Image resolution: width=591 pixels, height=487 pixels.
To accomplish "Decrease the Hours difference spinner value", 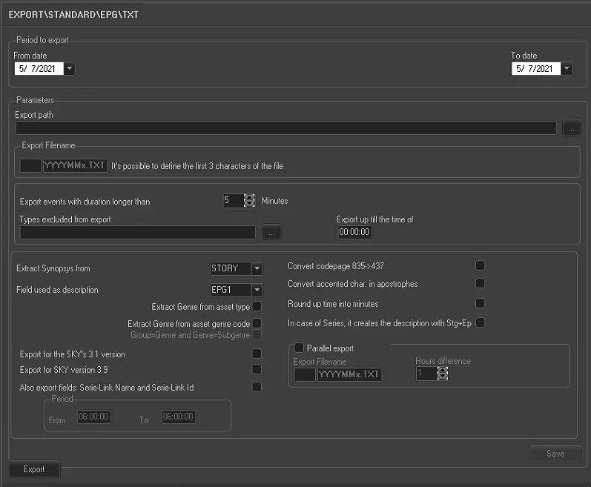I will pyautogui.click(x=443, y=377).
